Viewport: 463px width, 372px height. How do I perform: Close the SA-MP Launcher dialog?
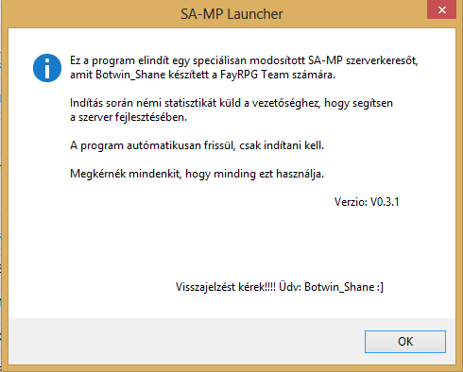441,9
